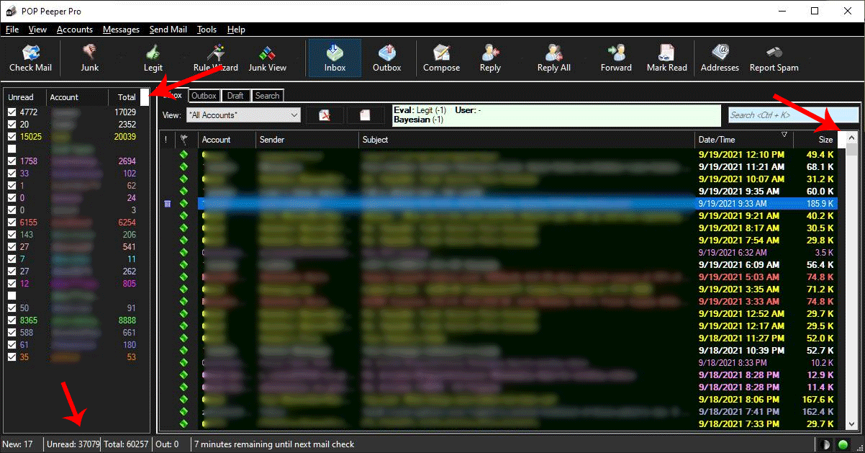This screenshot has width=865, height=453.
Task: Click the half-moon icon in the status bar
Action: point(825,444)
